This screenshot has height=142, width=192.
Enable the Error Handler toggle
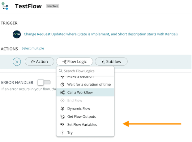(44, 82)
